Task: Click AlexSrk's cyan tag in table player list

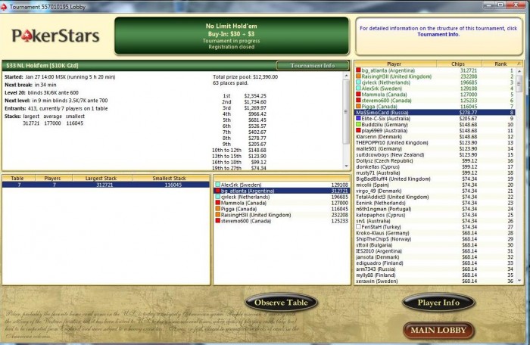Action: (218, 185)
